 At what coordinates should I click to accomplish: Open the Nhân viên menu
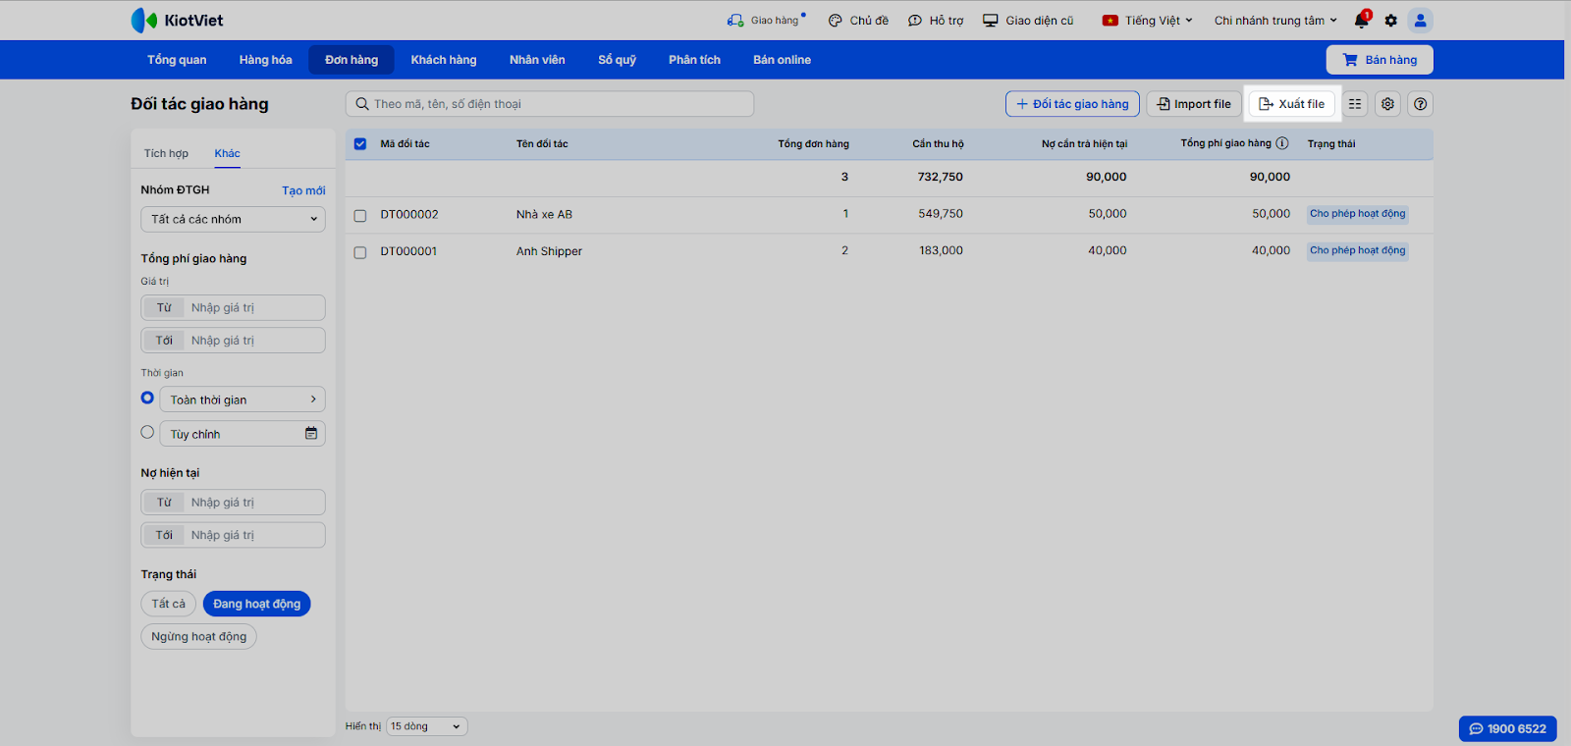click(537, 60)
